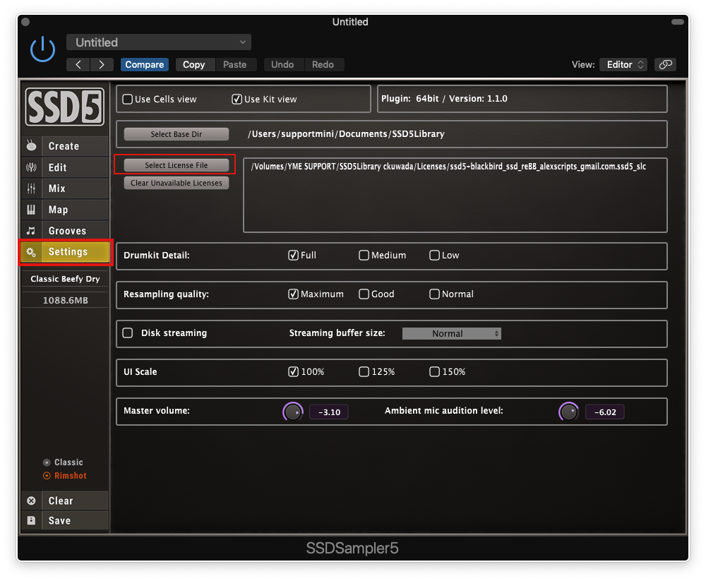Open the View Editor dropdown
Image resolution: width=706 pixels, height=581 pixels.
coord(623,64)
